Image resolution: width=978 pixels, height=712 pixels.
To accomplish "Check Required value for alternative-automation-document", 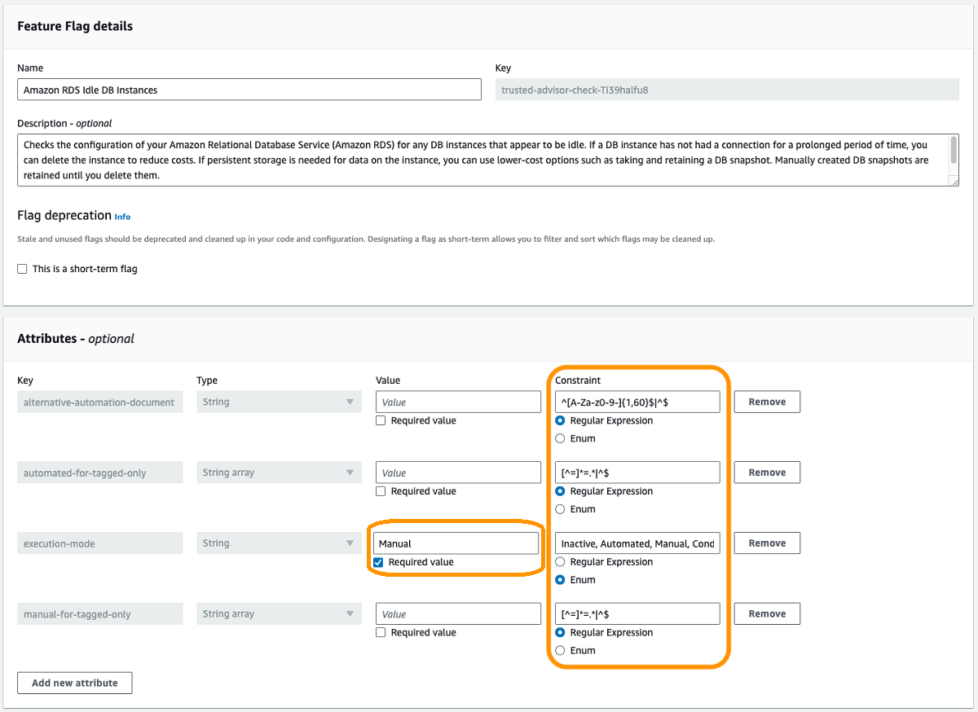I will pyautogui.click(x=381, y=420).
